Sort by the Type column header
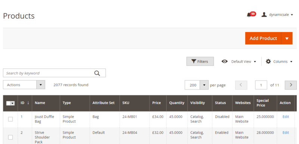 pyautogui.click(x=75, y=103)
